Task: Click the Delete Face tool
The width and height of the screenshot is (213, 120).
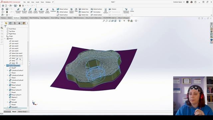Action: click(84, 9)
